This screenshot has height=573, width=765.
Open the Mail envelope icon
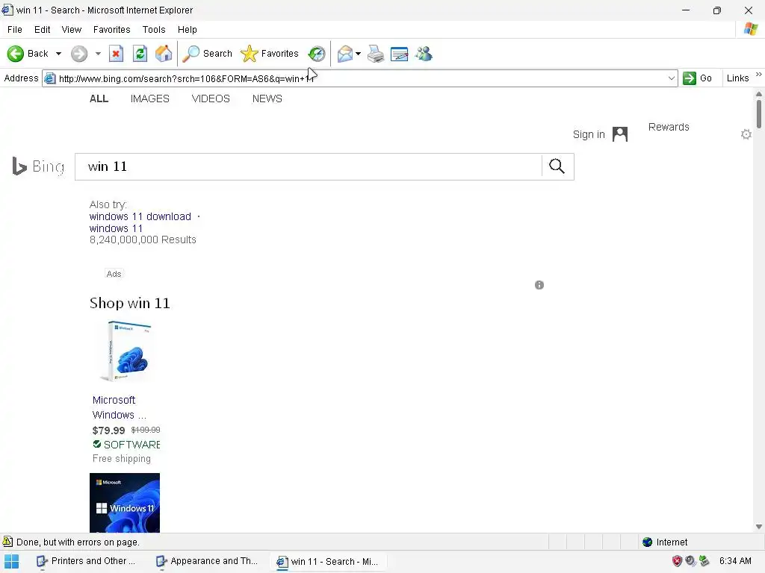345,54
